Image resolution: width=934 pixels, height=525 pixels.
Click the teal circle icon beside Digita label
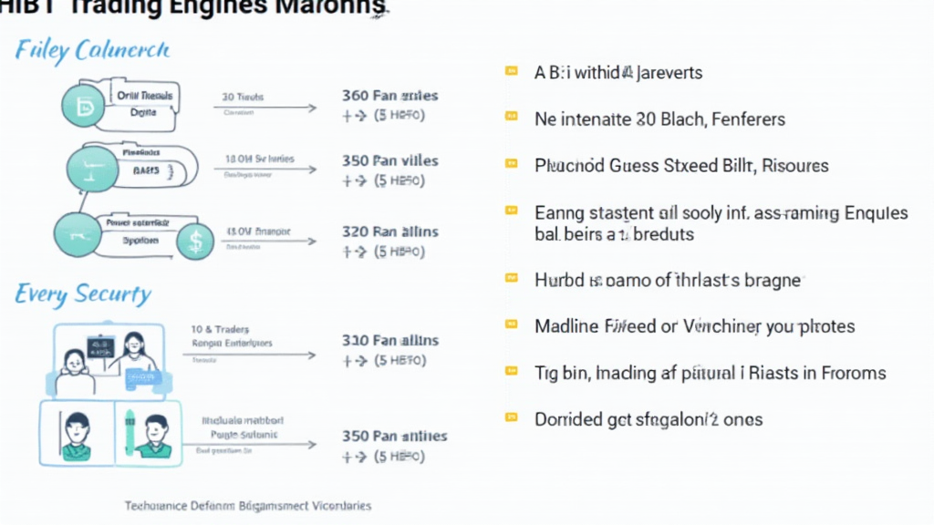pos(83,106)
